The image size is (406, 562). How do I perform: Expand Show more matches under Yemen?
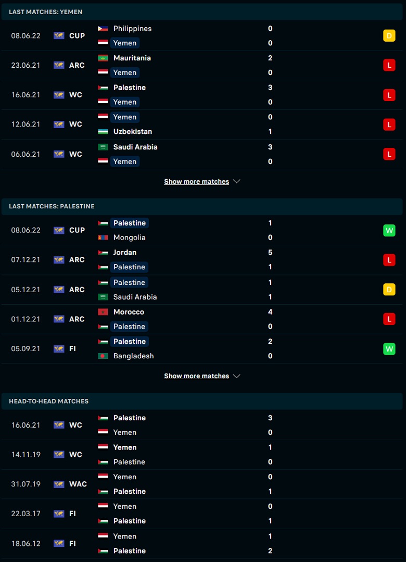point(196,182)
